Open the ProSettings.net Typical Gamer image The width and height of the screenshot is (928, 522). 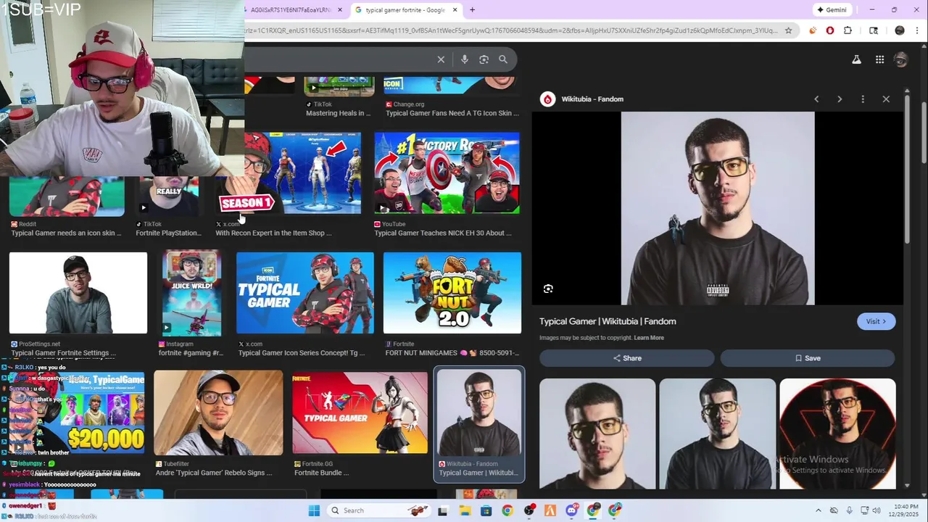click(78, 293)
